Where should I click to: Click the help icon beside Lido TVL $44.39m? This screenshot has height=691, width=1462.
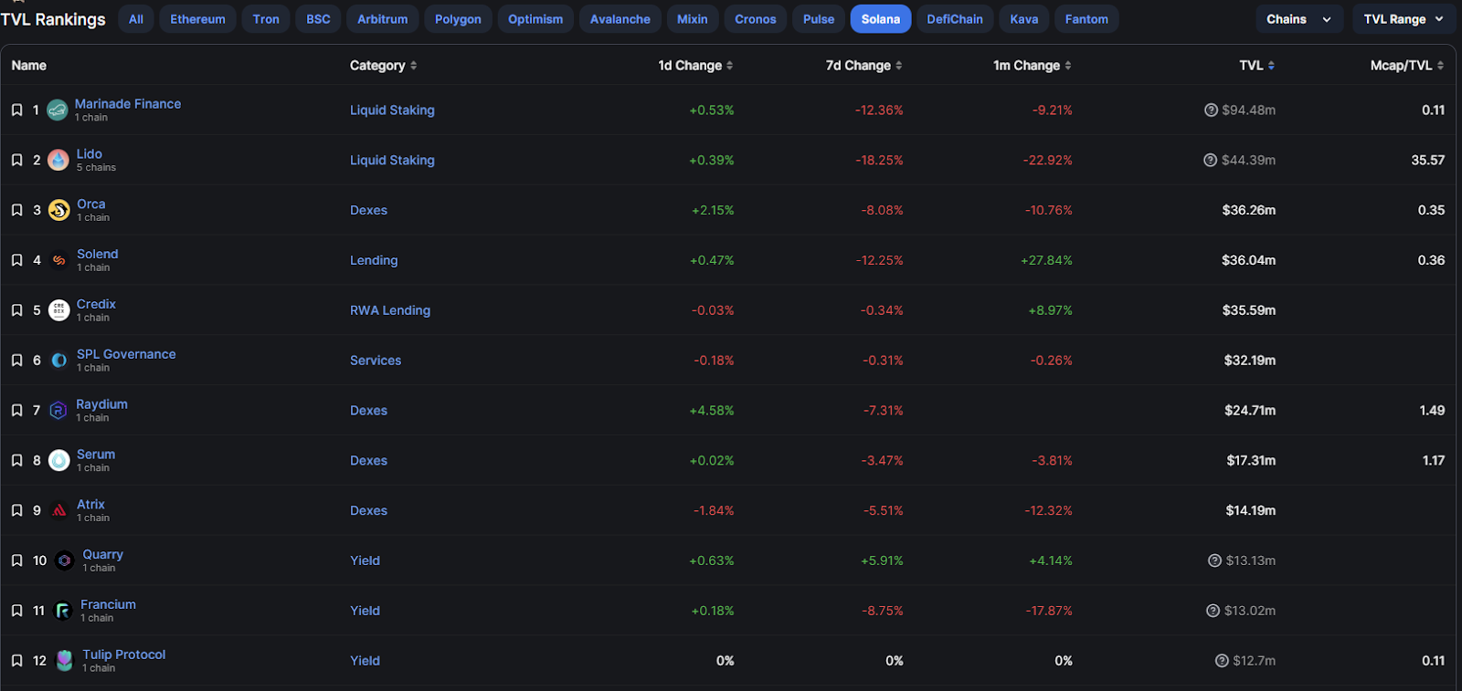coord(1212,161)
